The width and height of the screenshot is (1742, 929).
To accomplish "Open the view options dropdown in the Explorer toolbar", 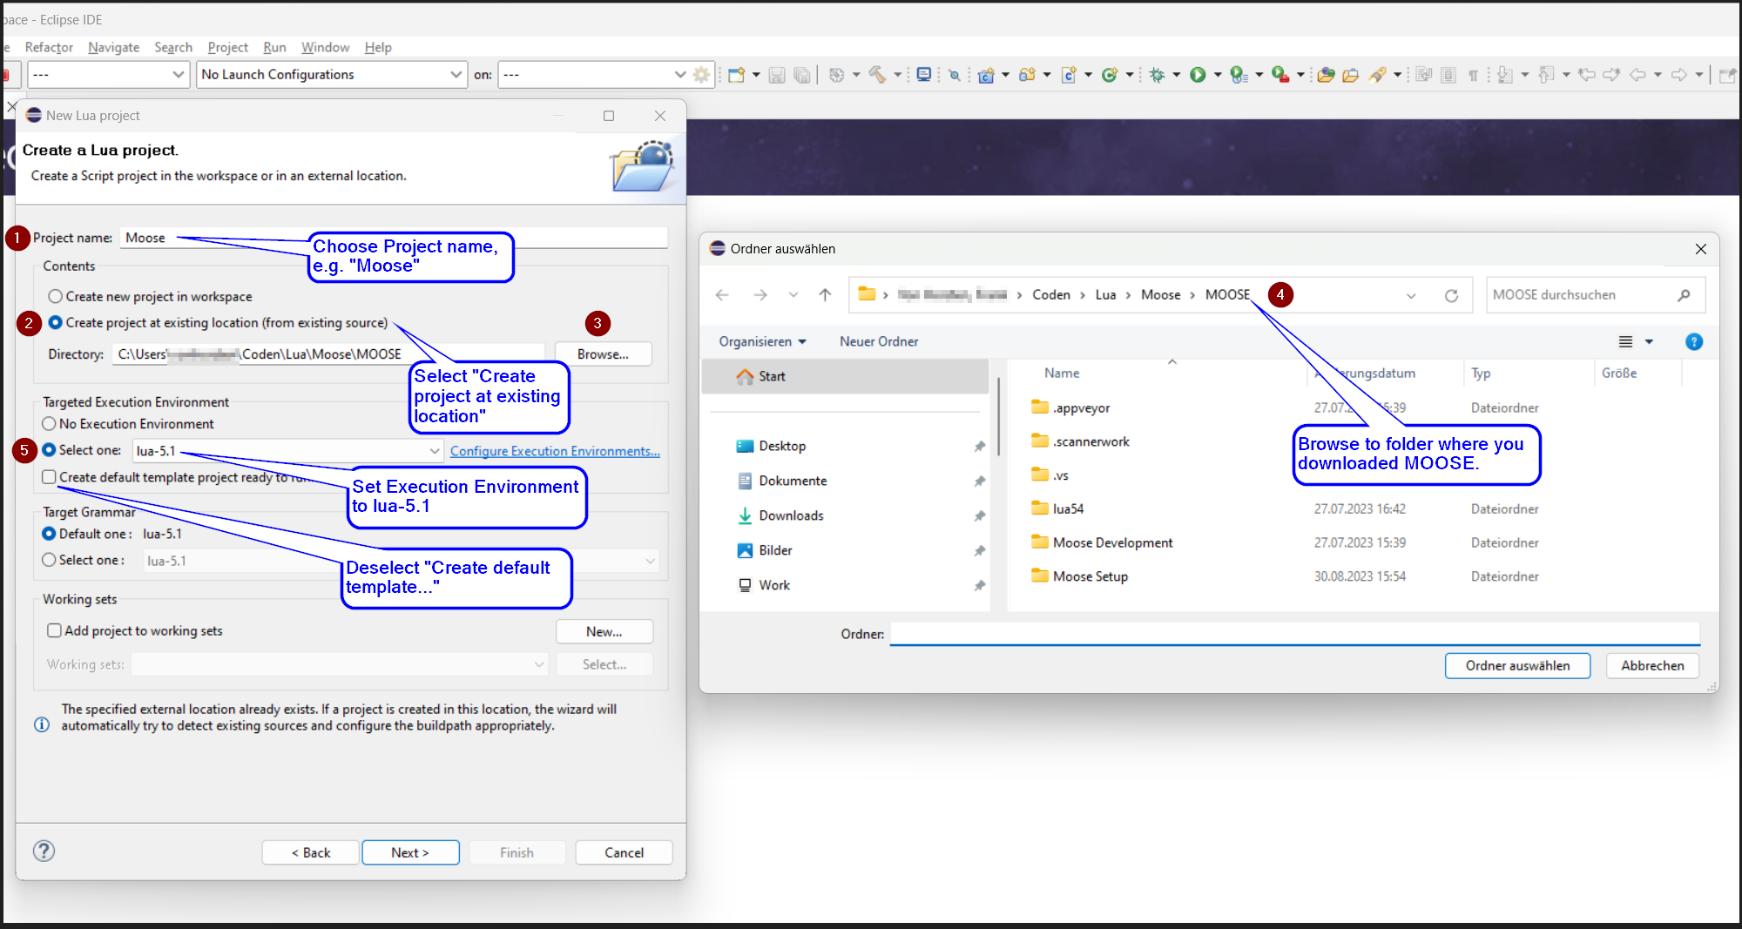I will 1648,341.
